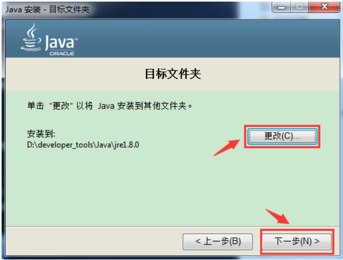Go back using the < 上一步(B) button
This screenshot has height=260, width=343.
point(218,241)
